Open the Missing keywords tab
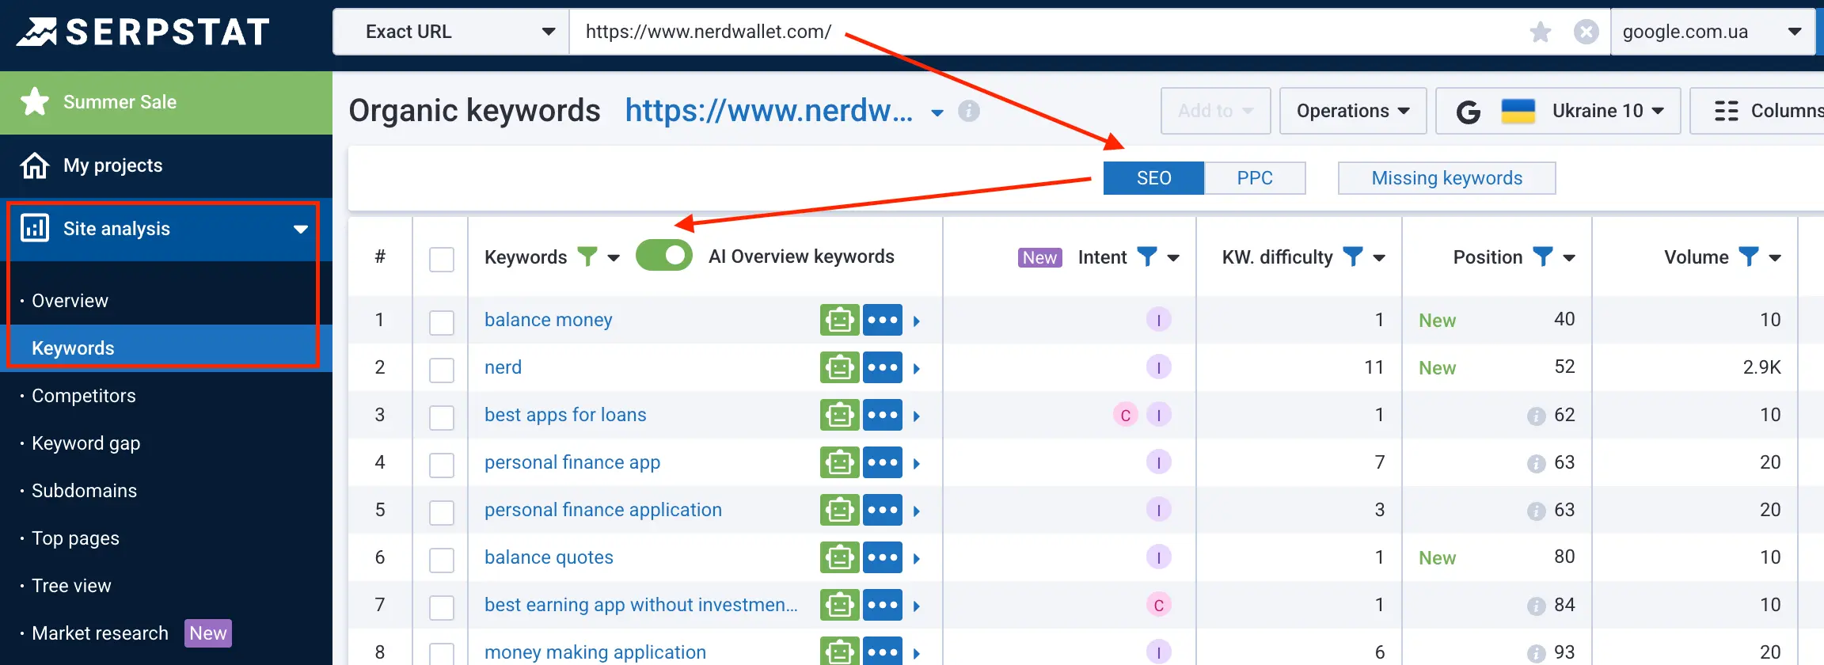 click(x=1446, y=178)
